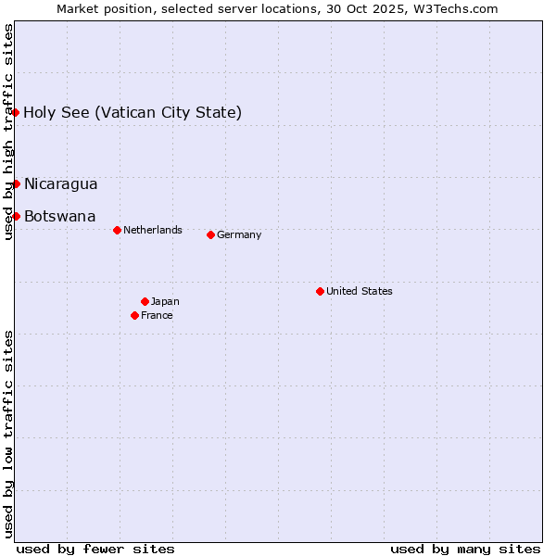The width and height of the screenshot is (556, 556).
Task: Click the 'used by high traffic sites' axis label
Action: (x=8, y=132)
